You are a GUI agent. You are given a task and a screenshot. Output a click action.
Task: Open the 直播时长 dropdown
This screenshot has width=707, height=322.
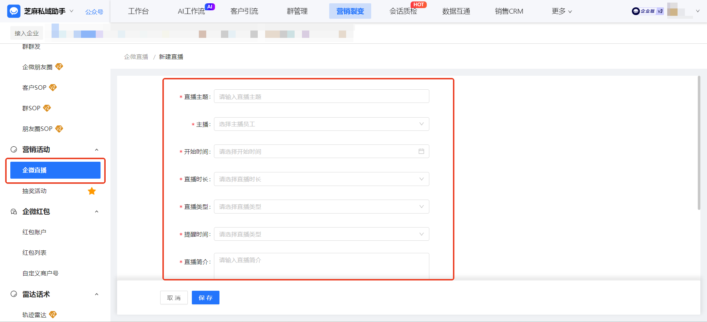click(x=321, y=179)
